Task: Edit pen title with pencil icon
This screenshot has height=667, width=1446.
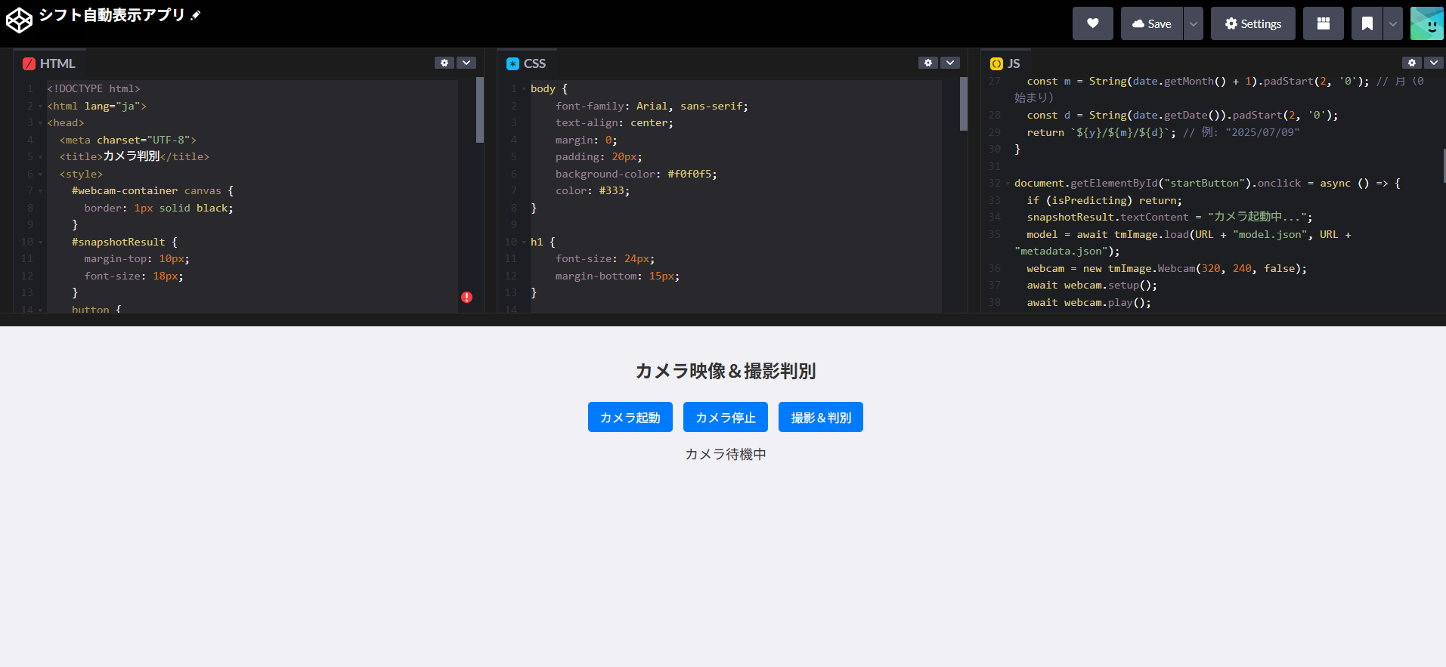Action: click(x=196, y=15)
